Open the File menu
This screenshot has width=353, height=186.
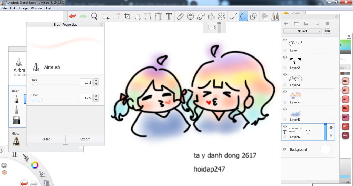coord(4,8)
